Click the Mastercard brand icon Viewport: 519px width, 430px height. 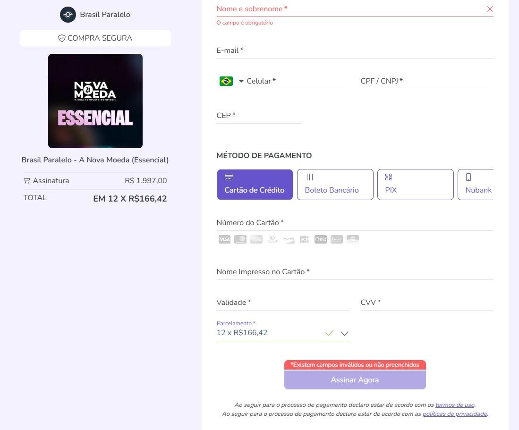coord(240,239)
